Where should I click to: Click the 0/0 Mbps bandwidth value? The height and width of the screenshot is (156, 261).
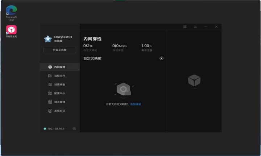click(x=119, y=46)
